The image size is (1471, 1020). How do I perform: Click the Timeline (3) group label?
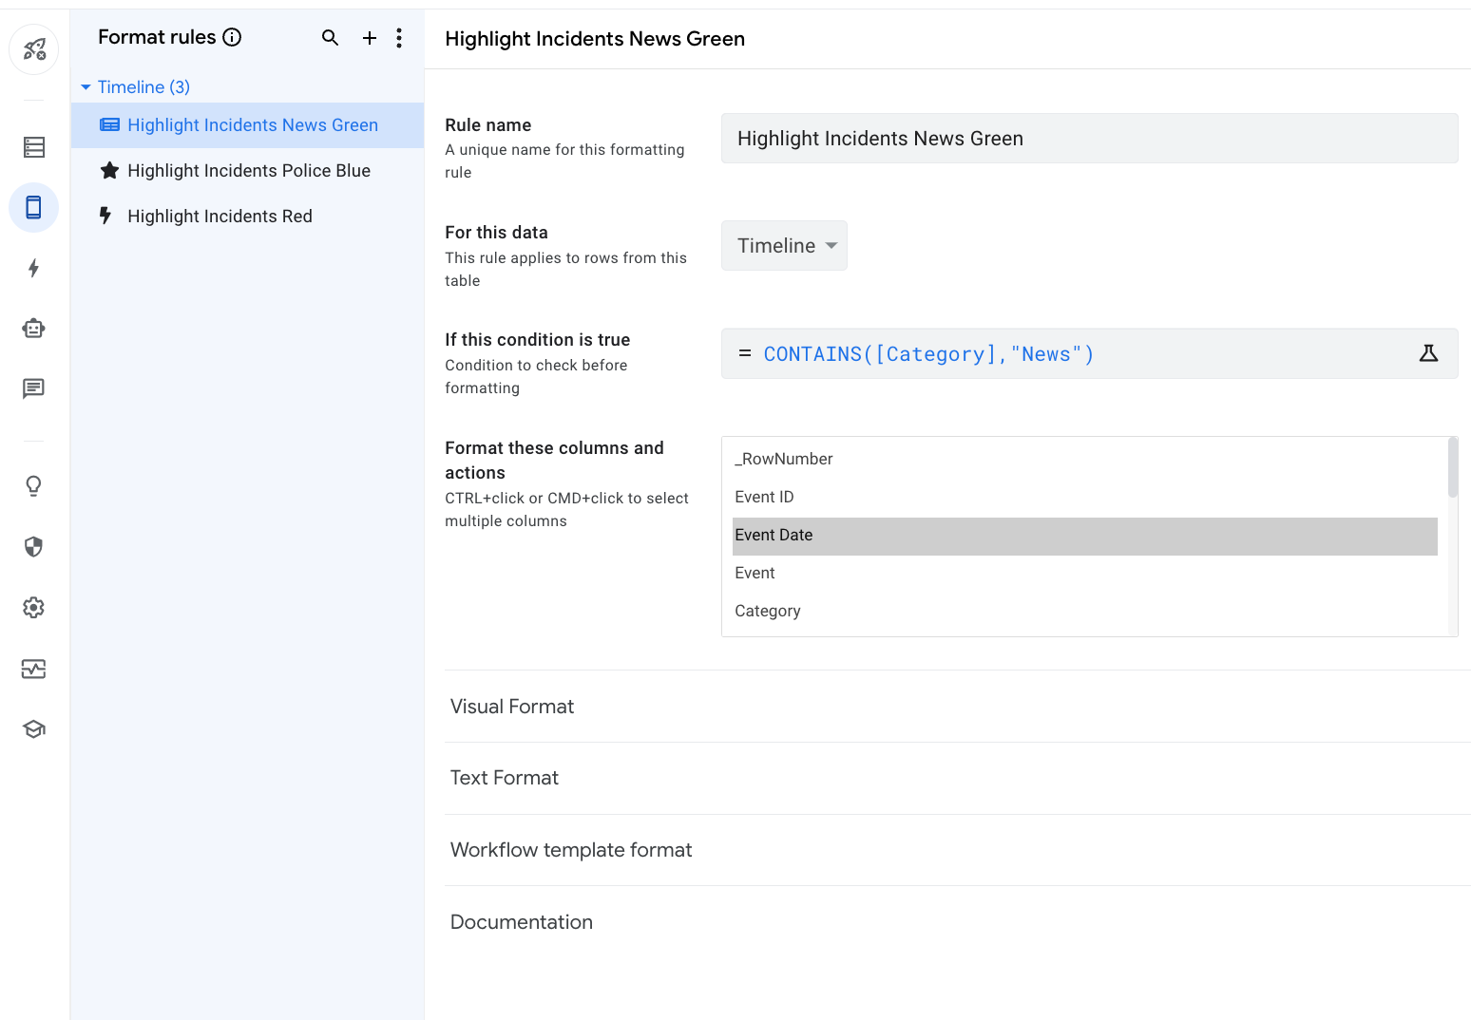[143, 87]
